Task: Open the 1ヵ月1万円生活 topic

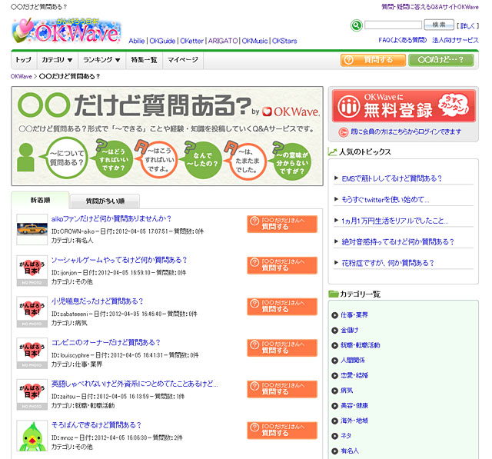Action: [394, 221]
